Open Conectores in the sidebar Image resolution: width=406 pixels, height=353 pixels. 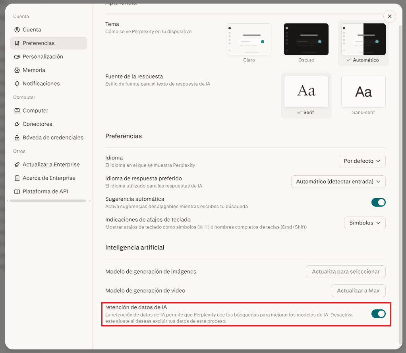point(49,124)
